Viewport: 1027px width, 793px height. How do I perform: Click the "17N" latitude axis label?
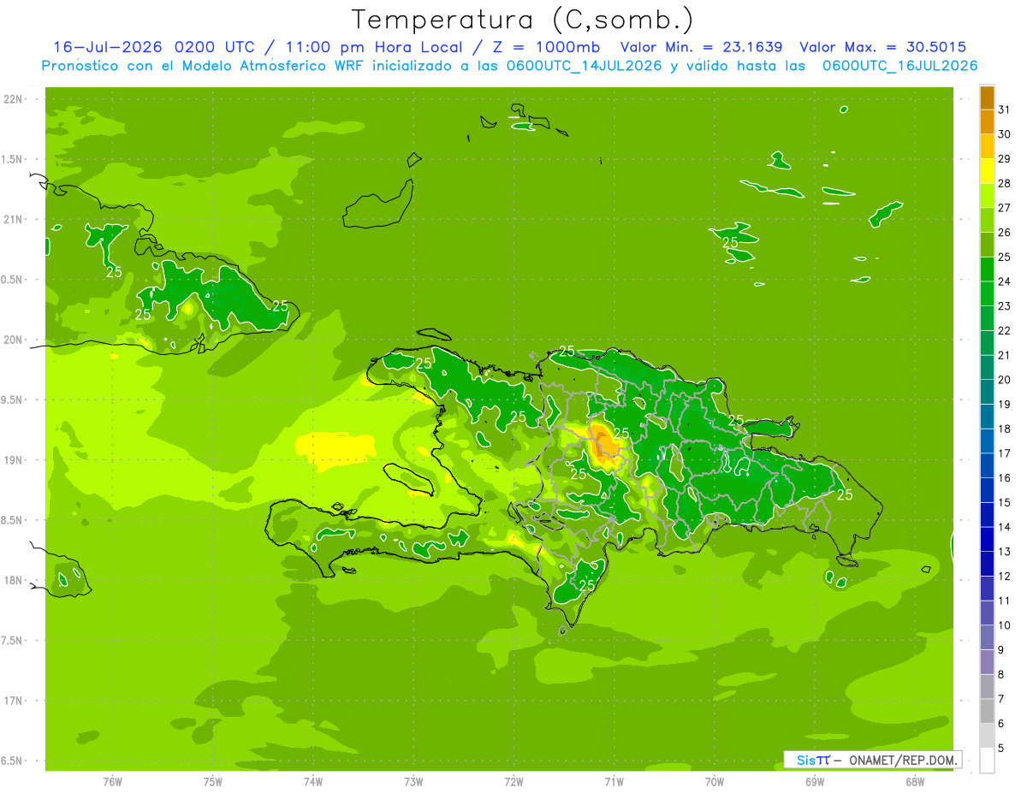click(15, 701)
